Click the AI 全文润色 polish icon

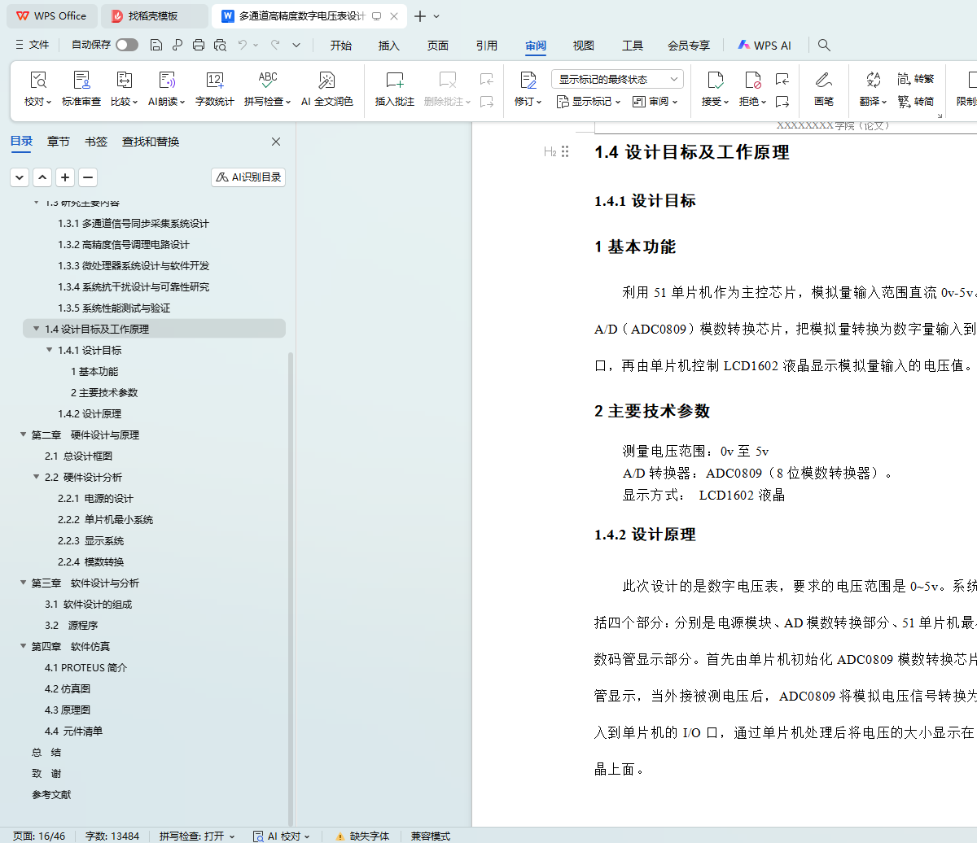point(326,81)
